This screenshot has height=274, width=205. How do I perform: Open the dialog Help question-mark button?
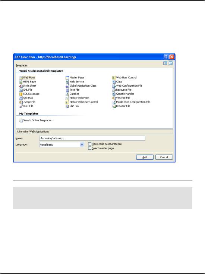tap(166, 57)
